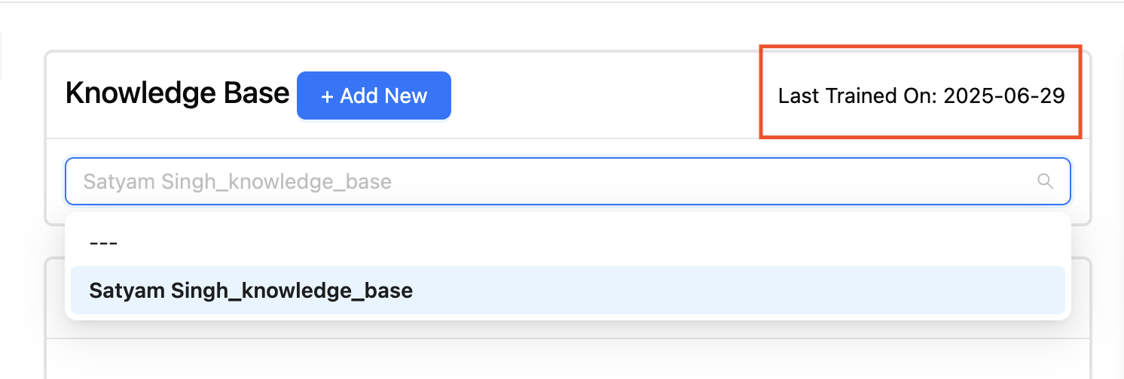
Task: Add a new knowledge base
Action: click(x=374, y=96)
